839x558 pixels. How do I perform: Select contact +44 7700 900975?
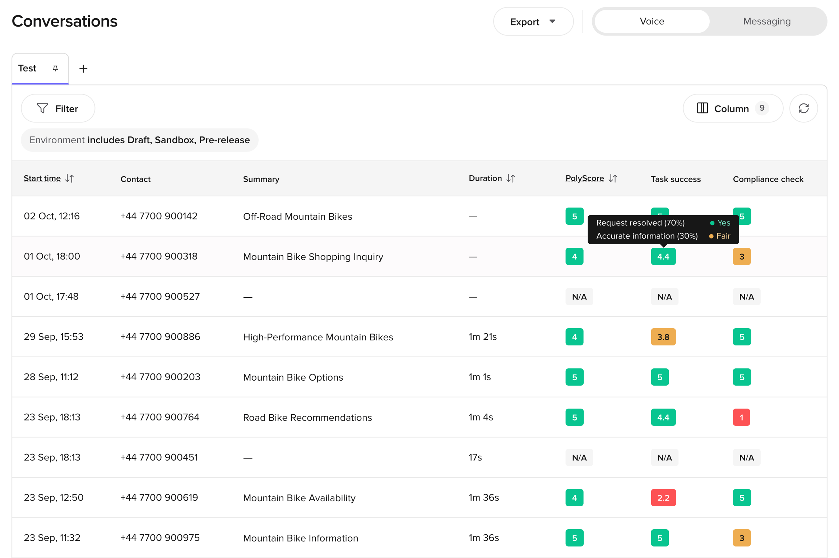coord(160,538)
